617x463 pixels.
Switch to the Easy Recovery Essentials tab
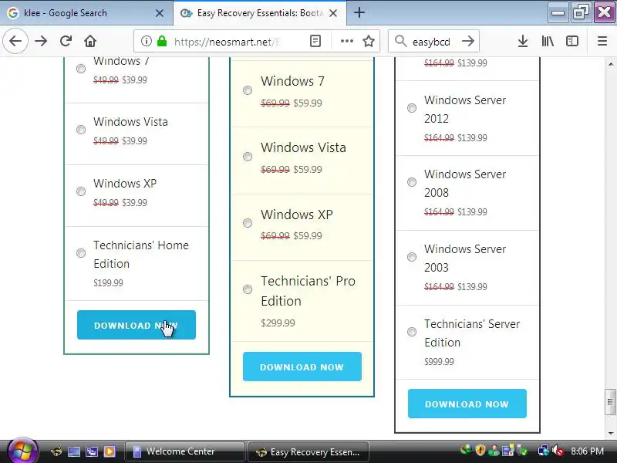[x=260, y=13]
